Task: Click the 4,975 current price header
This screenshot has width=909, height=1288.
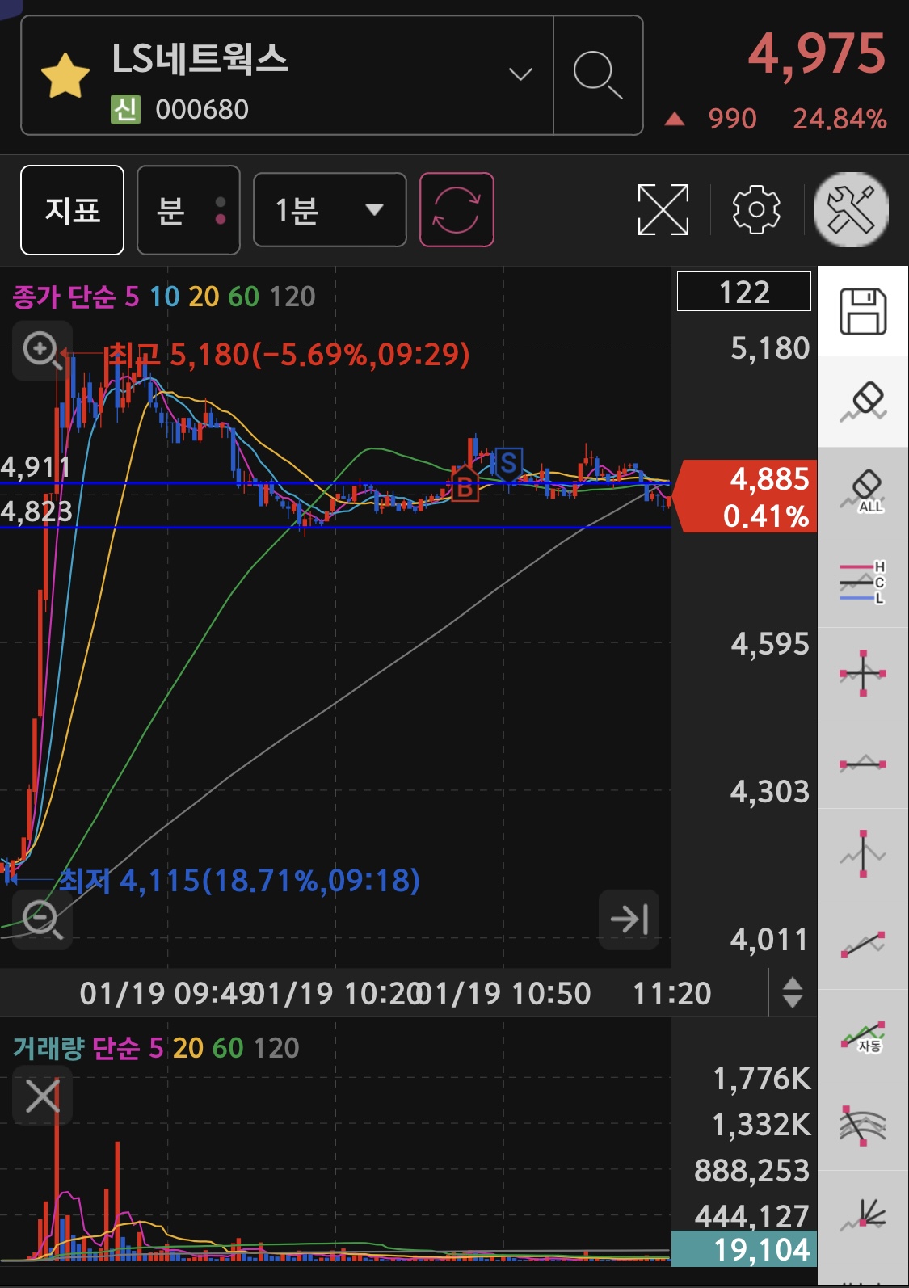Action: coord(817,54)
